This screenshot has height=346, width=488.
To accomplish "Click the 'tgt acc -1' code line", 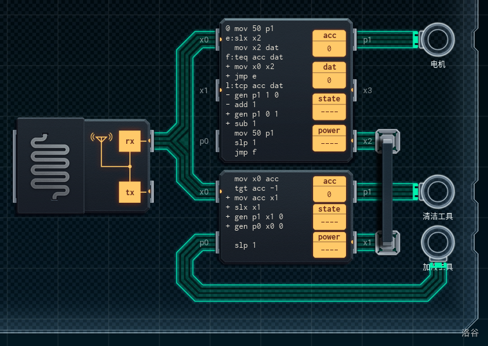I will click(x=256, y=188).
